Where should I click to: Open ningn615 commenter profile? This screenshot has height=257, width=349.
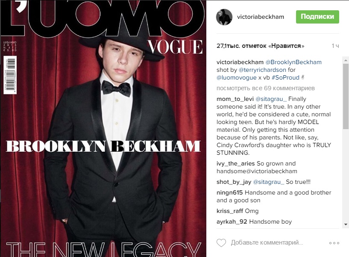(229, 192)
